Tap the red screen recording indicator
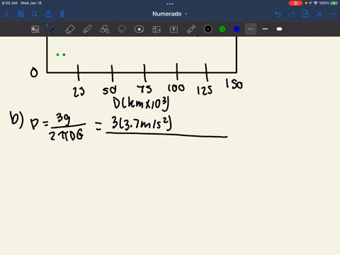 295,3
